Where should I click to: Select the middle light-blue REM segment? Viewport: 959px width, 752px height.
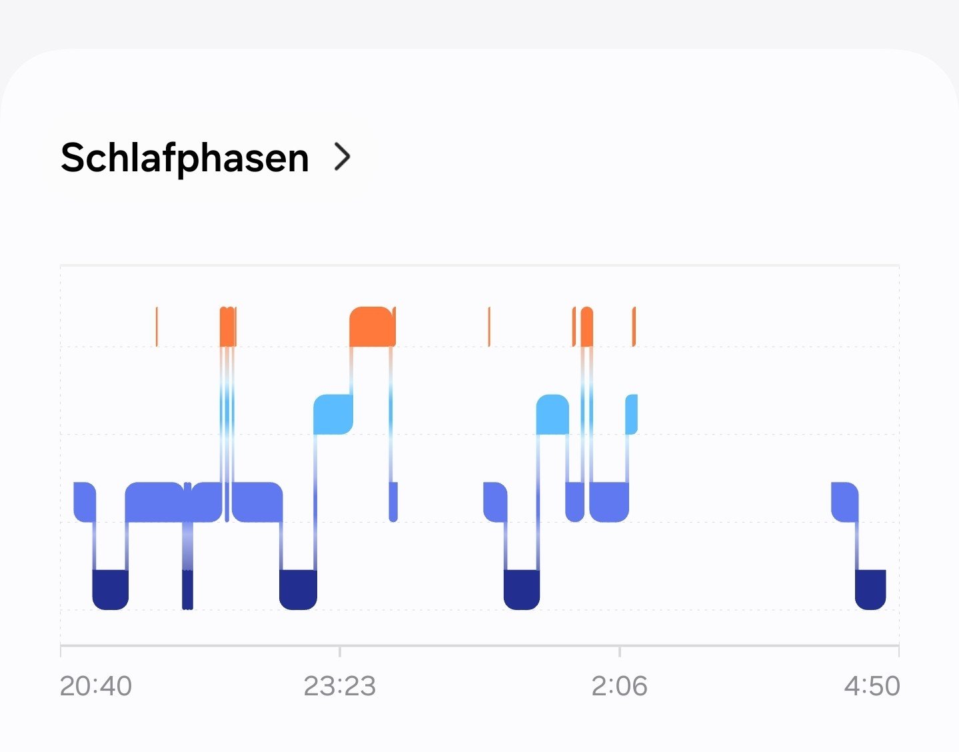(552, 414)
